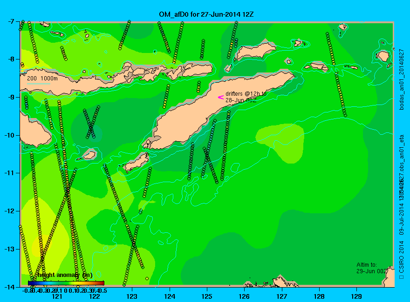Click the '200 1000m' bathymetry contour label
Viewport: 410px width, 302px height.
pos(42,78)
